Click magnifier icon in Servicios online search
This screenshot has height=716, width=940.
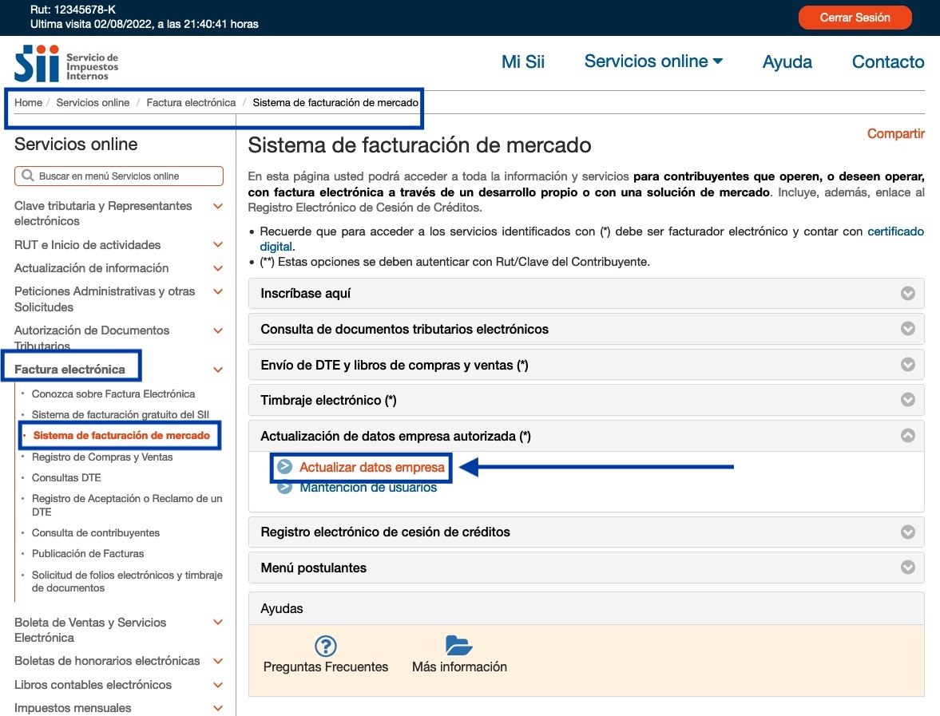coord(28,176)
